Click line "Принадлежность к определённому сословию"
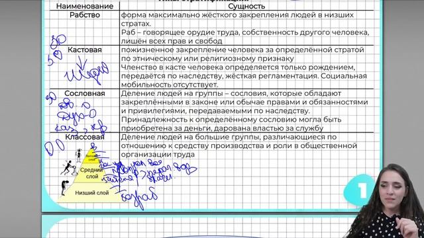Image resolution: width=424 pixels, height=238 pixels. tap(231, 120)
